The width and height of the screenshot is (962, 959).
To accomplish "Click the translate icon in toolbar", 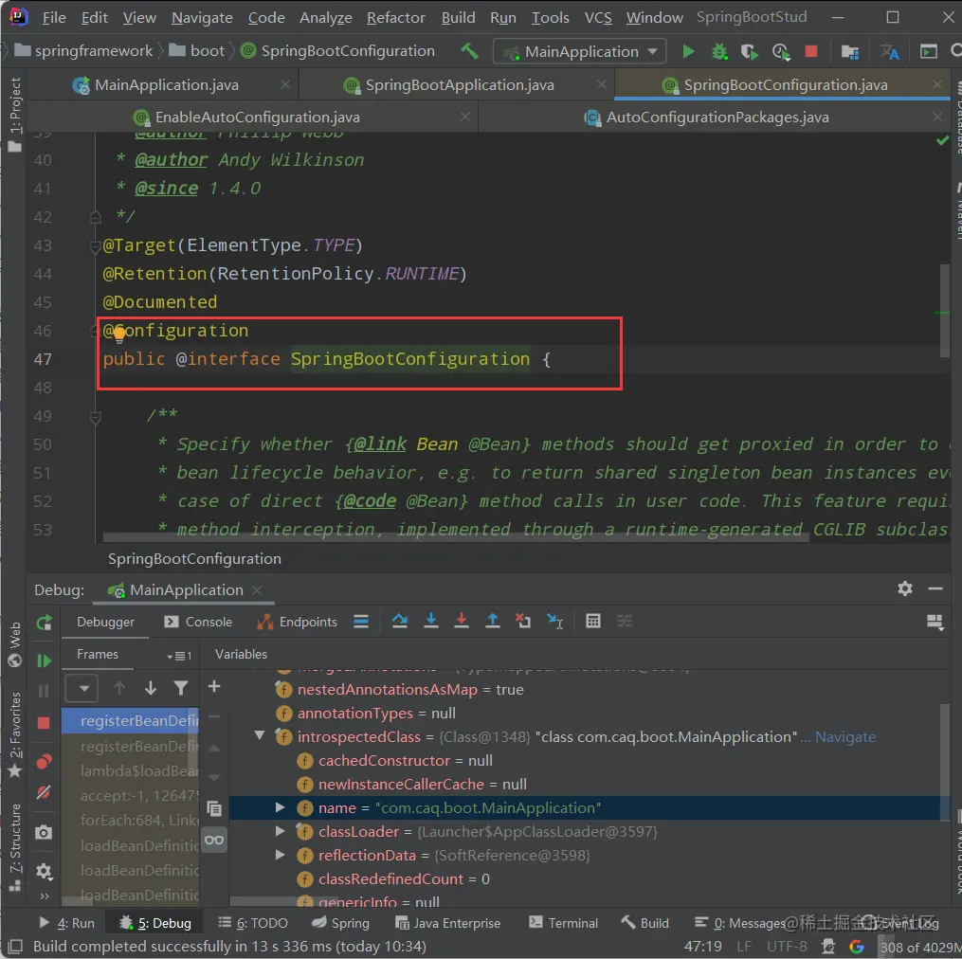I will coord(890,51).
